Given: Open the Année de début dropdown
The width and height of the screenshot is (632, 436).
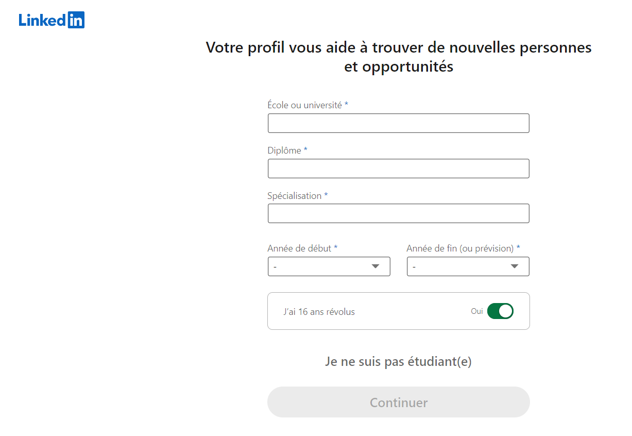Looking at the screenshot, I should (329, 266).
